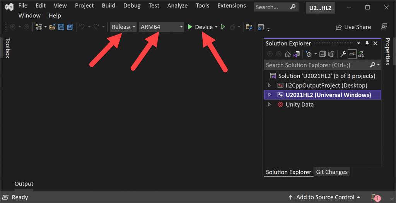This screenshot has height=203, width=396.
Task: Click the window layout icon in the toolbar
Action: pyautogui.click(x=261, y=27)
